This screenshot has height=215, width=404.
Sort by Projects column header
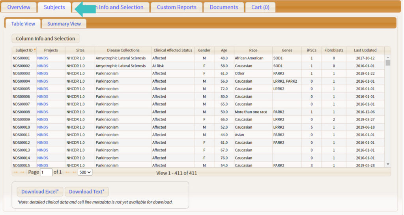click(51, 50)
